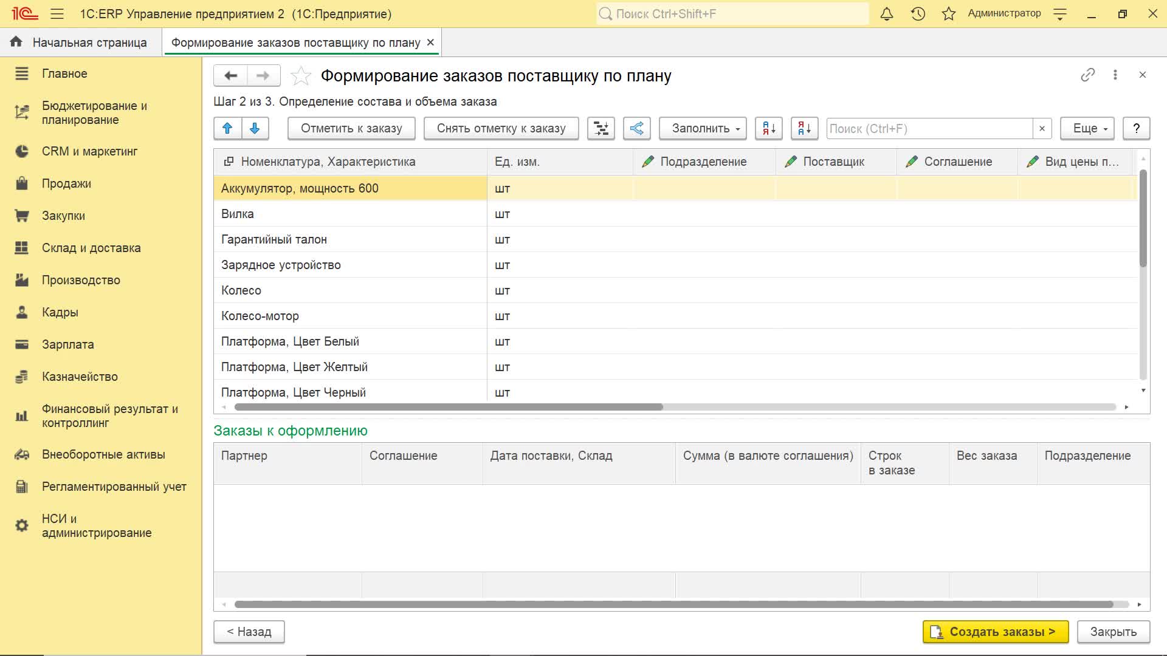Focus the list search field Ctrl+F
Viewport: 1167px width, 656px height.
click(x=929, y=129)
